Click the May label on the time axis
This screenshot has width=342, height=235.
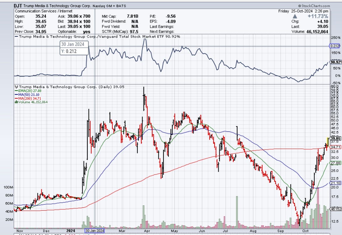point(174,231)
